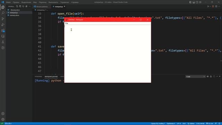Create a new file in Explorer header
Viewport: 222px width, 125px height.
coord(17,6)
